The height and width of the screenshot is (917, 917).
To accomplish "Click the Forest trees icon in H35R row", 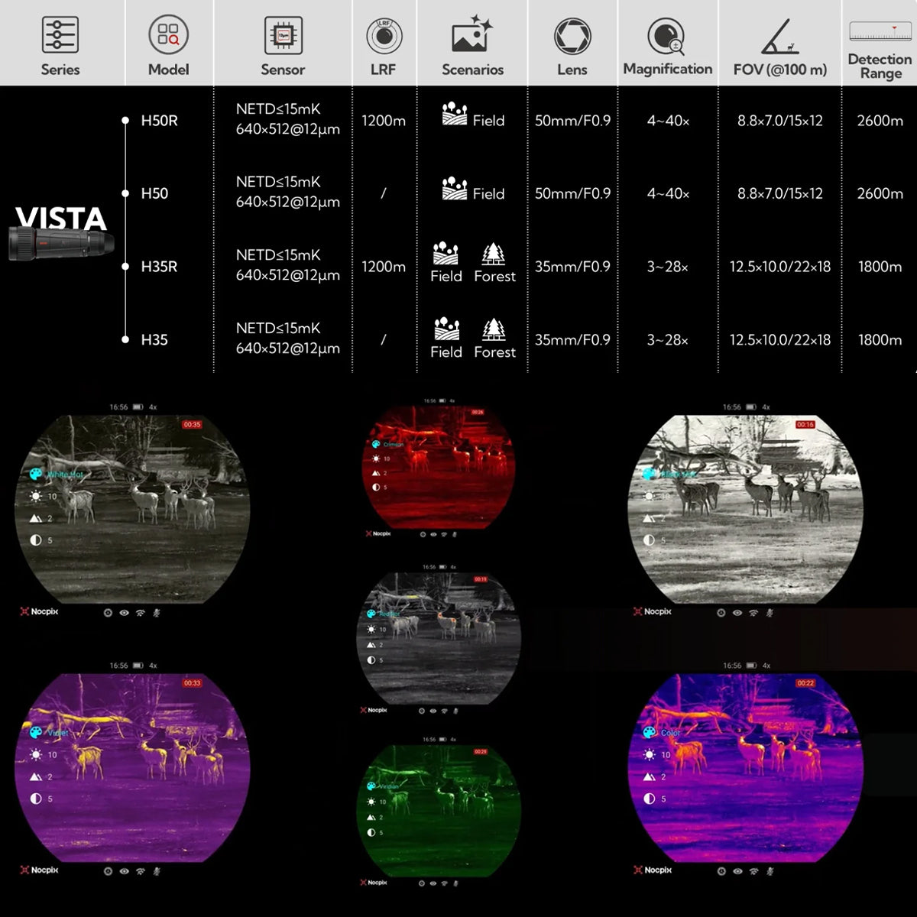I will [494, 254].
